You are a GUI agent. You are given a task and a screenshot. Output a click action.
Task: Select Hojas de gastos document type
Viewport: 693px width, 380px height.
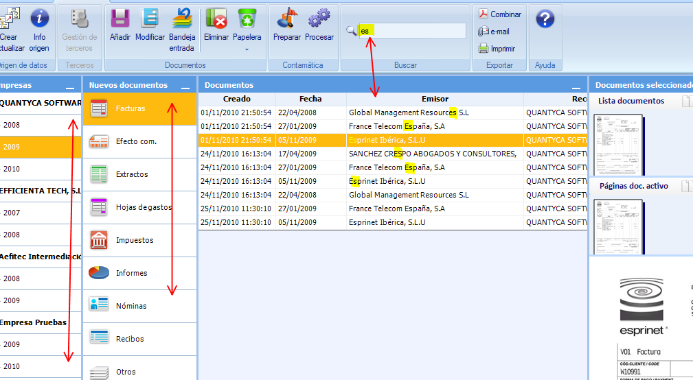(139, 207)
